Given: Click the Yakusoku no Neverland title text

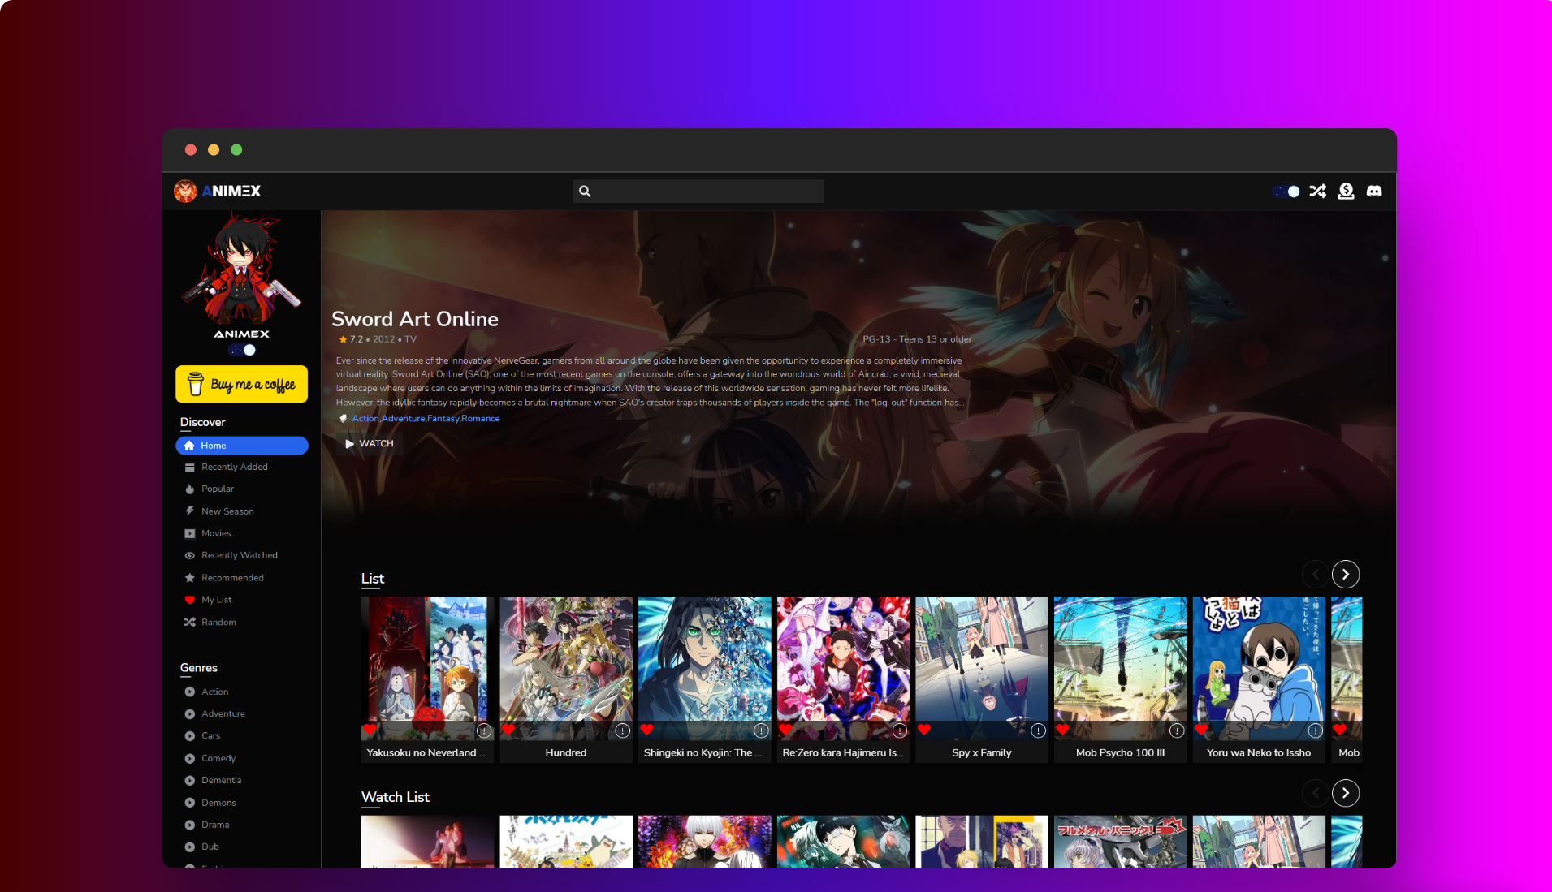Looking at the screenshot, I should tap(426, 753).
